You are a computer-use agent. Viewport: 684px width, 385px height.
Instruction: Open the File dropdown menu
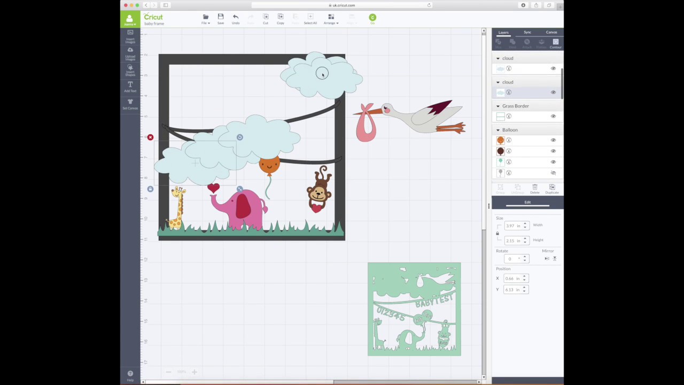[x=206, y=19]
